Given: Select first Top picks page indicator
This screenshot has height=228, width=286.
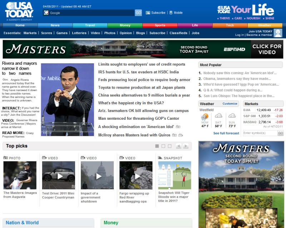Looking at the screenshot, I should coord(157,146).
